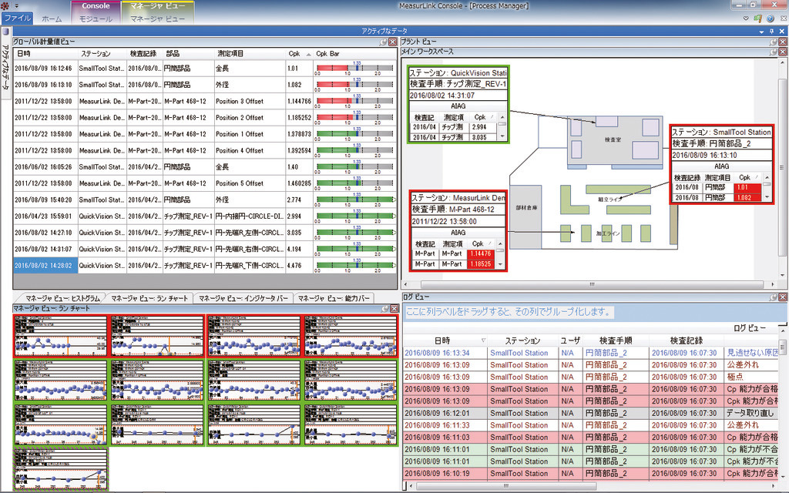Sort Cpk column in MeasurLink station box
789x493 pixels.
(481, 243)
